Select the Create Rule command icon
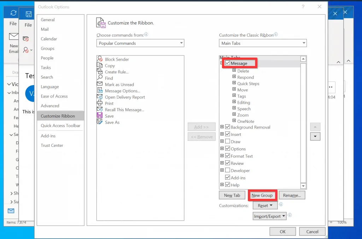Image resolution: width=362 pixels, height=239 pixels. point(100,71)
